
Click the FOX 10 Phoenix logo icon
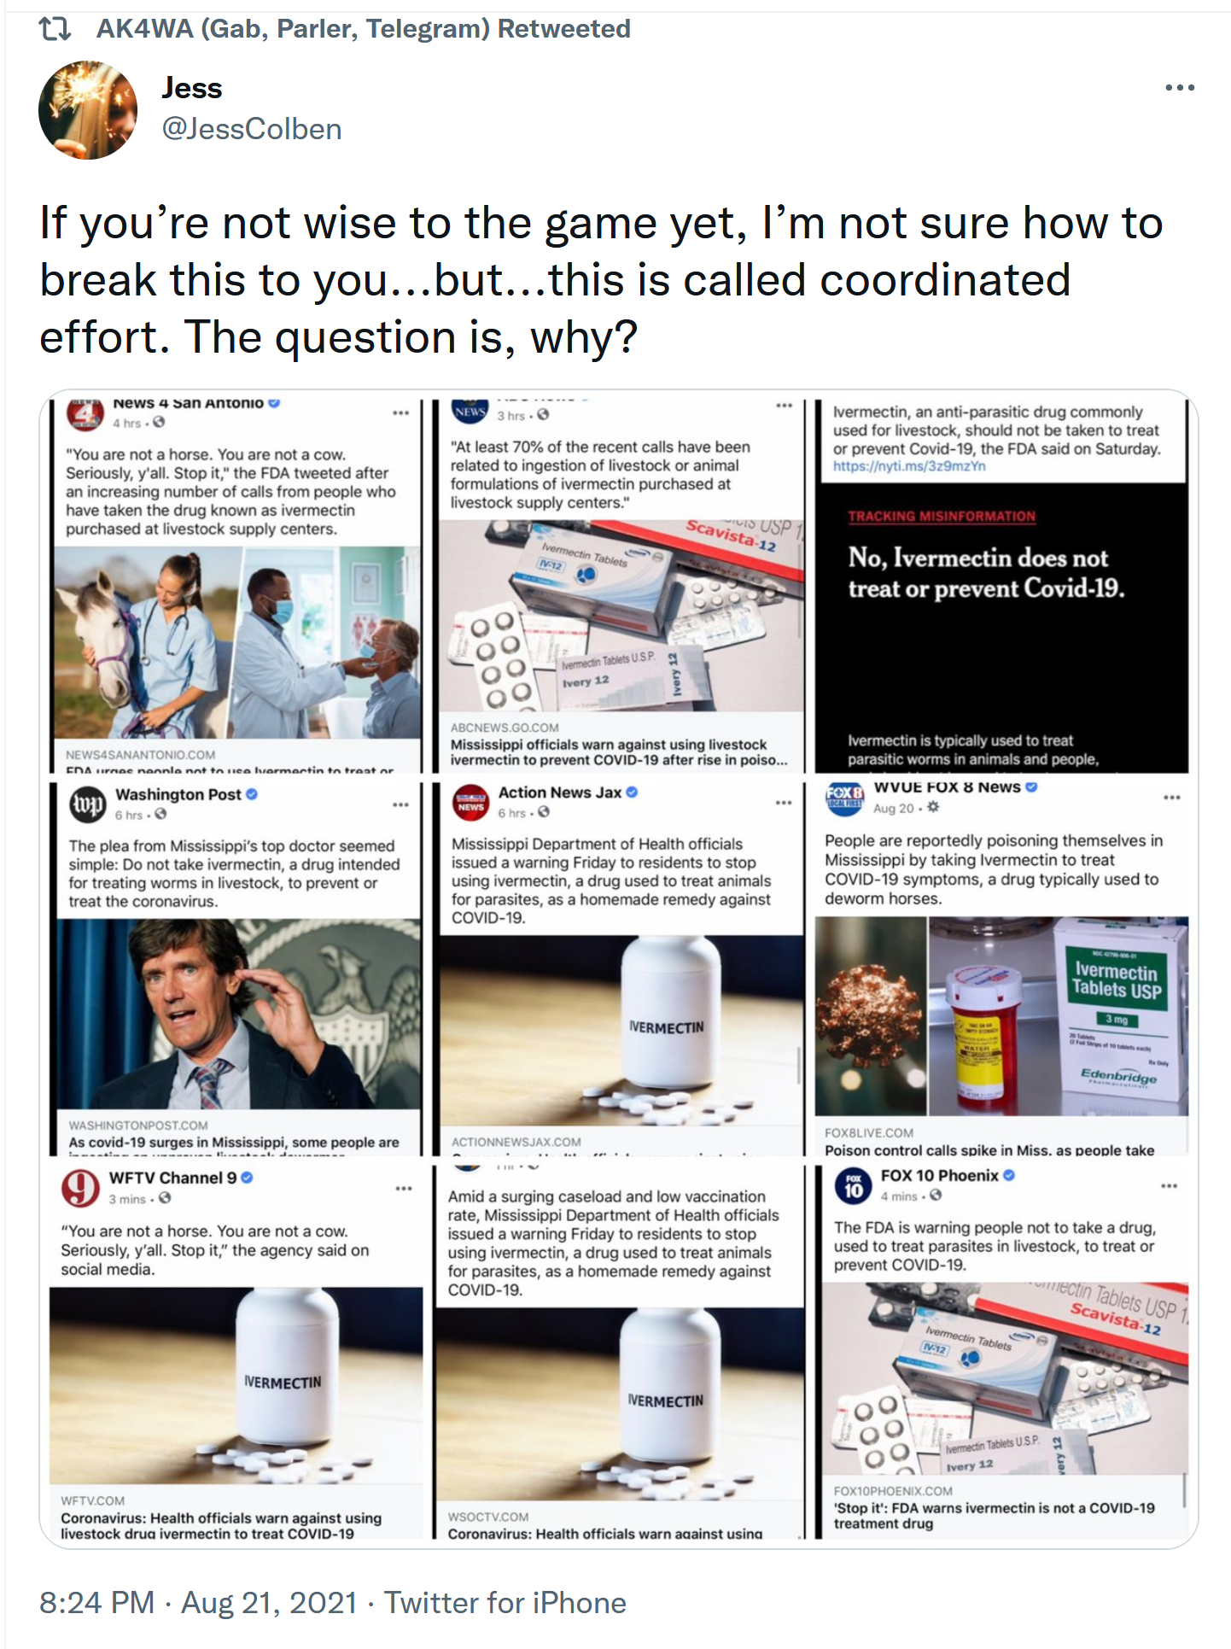(x=853, y=1185)
